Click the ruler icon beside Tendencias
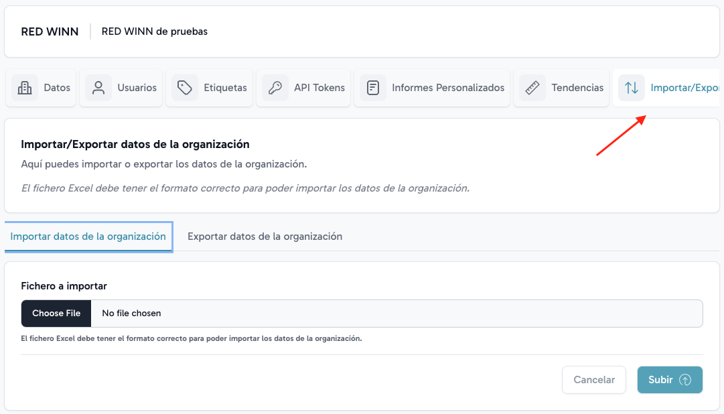724x414 pixels. 532,88
